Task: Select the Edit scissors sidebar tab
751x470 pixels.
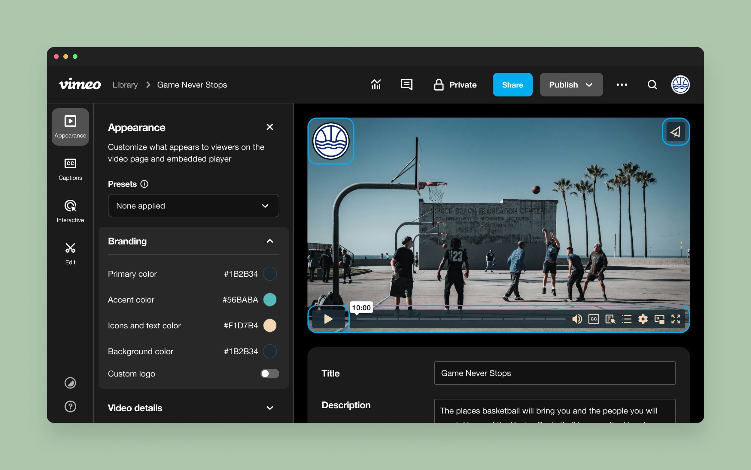Action: click(x=70, y=254)
